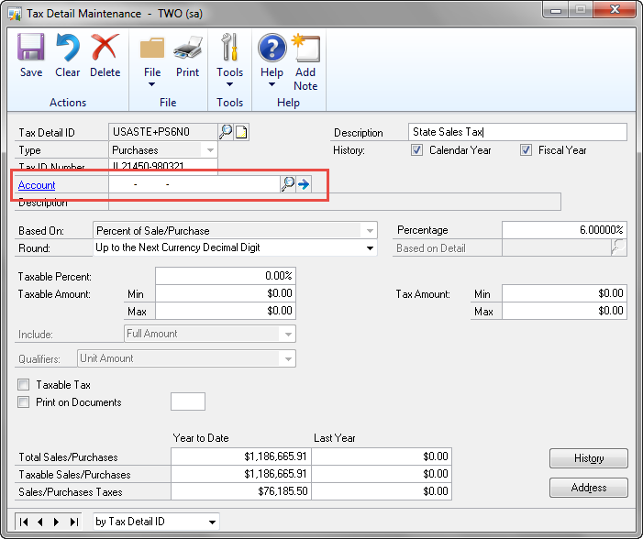Click the note icon beside Tax Detail ID
The height and width of the screenshot is (539, 643).
point(241,132)
